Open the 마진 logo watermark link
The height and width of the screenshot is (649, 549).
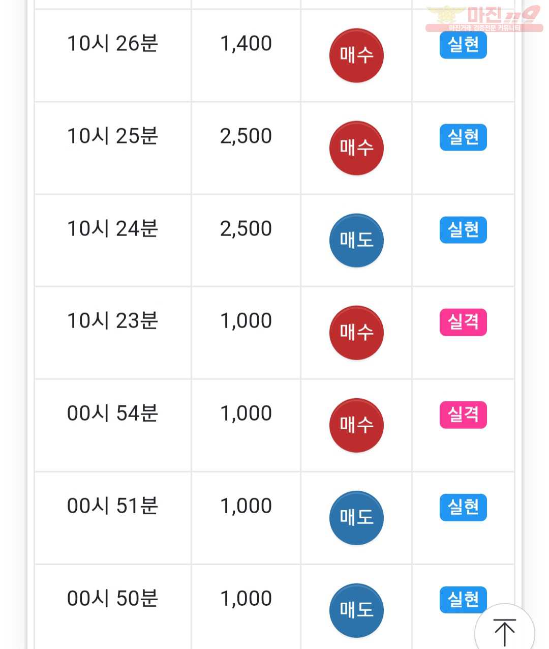484,18
